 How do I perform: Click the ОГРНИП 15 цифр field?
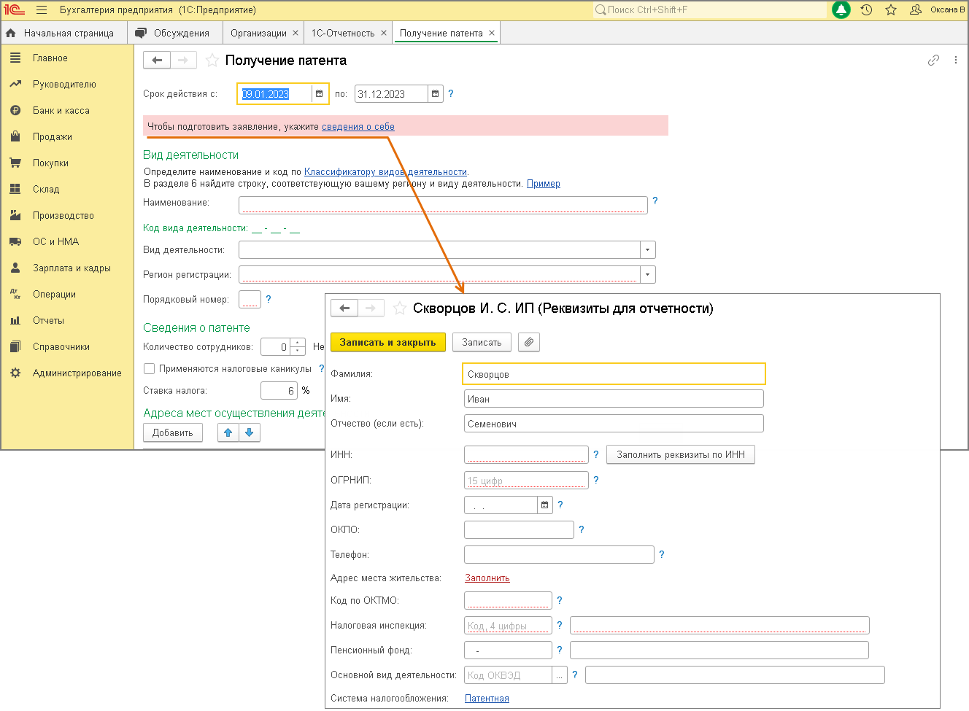[526, 480]
